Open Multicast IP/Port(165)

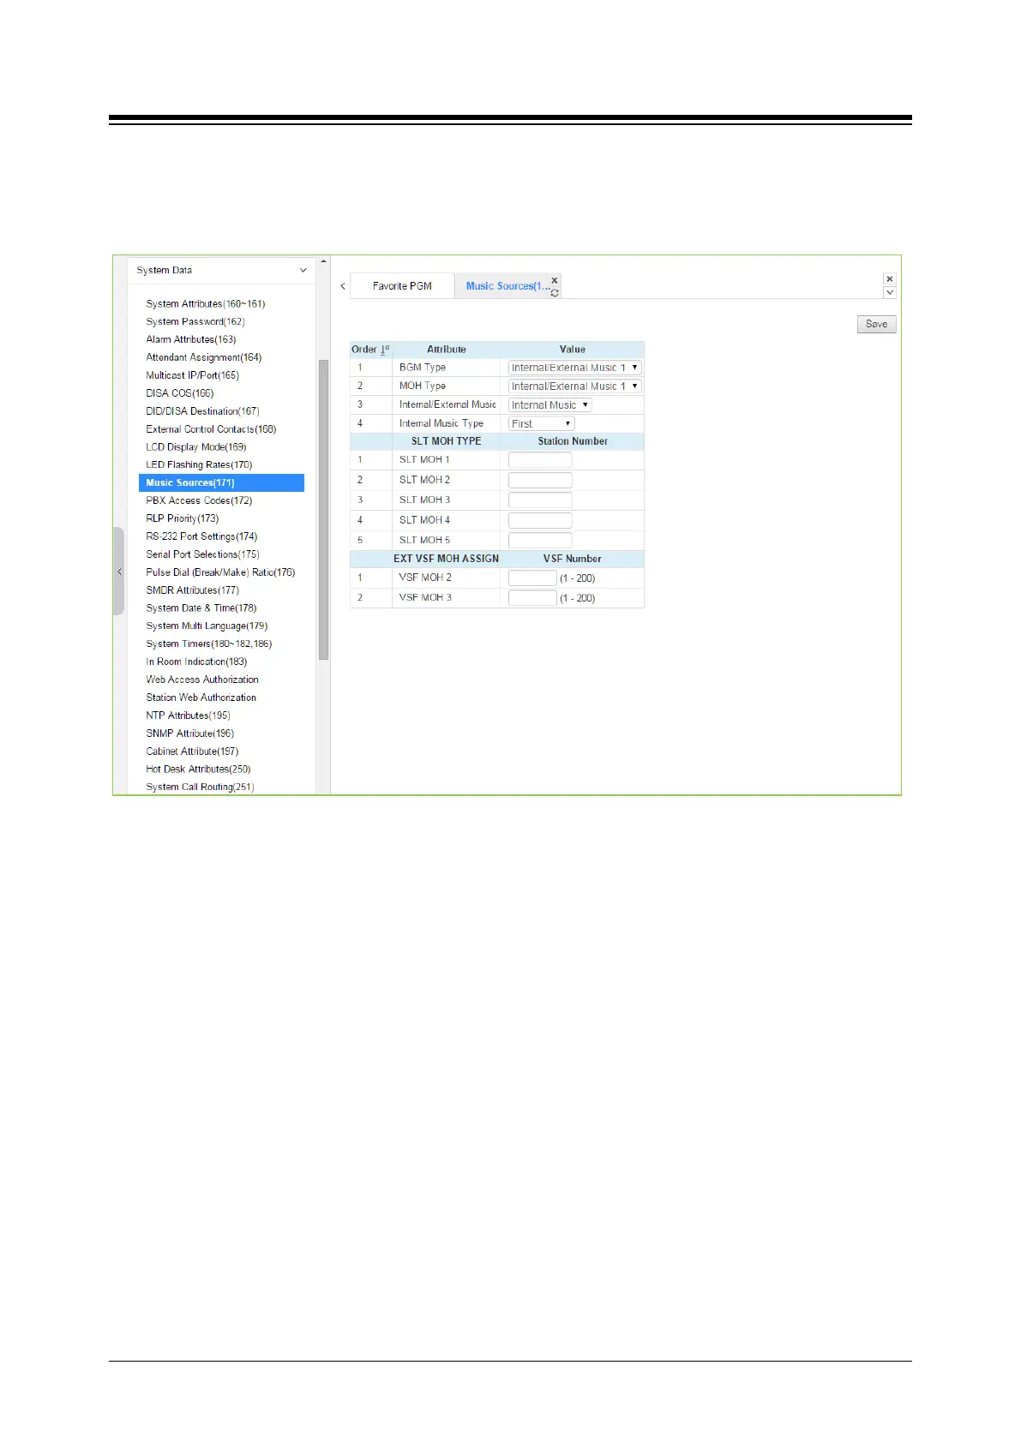tap(193, 375)
